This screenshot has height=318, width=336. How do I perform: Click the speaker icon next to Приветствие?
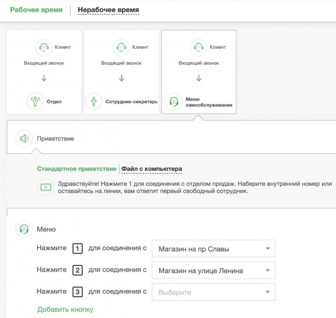pyautogui.click(x=24, y=138)
